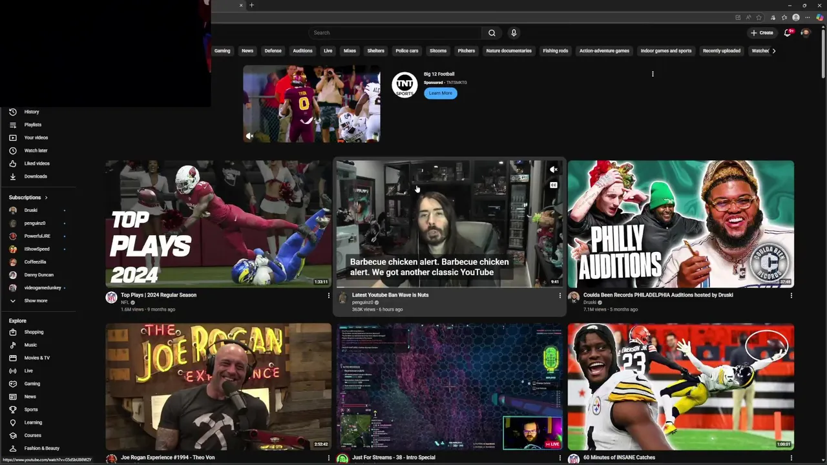Select the Auditions filter chip
827x465 pixels.
[x=302, y=51]
